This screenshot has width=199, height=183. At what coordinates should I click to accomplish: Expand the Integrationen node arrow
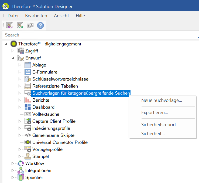pyautogui.click(x=12, y=170)
